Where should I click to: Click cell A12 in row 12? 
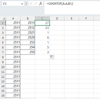[x=13, y=77]
